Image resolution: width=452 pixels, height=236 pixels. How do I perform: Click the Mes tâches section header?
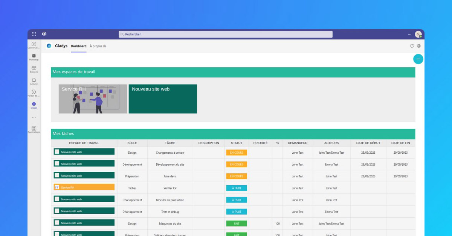pos(233,134)
